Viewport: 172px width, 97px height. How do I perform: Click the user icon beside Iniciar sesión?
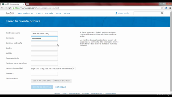(x=116, y=13)
